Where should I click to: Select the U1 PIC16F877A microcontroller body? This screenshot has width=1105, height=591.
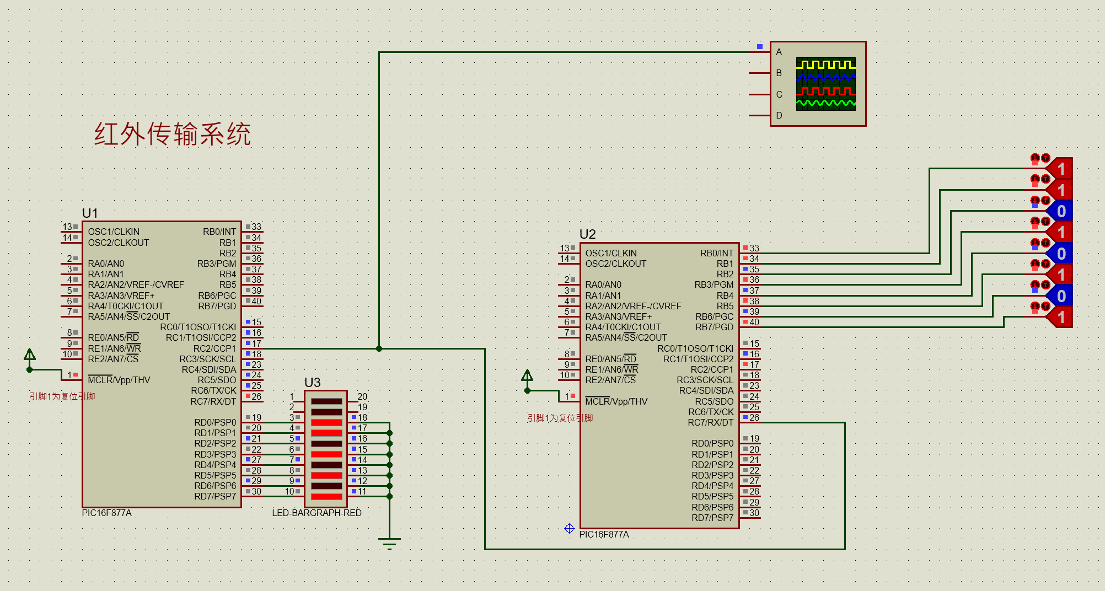coord(162,364)
